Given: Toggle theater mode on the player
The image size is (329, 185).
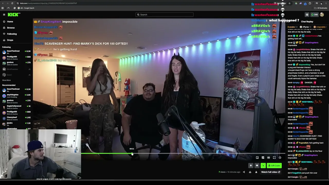Looking at the screenshot, I should [269, 158].
